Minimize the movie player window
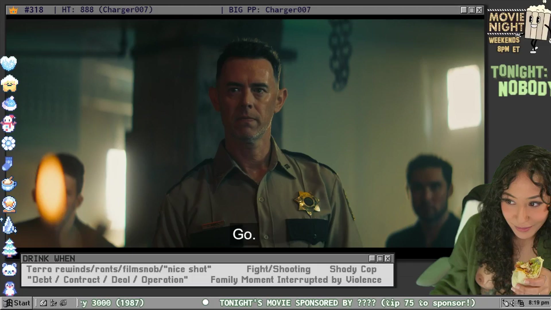 point(464,10)
